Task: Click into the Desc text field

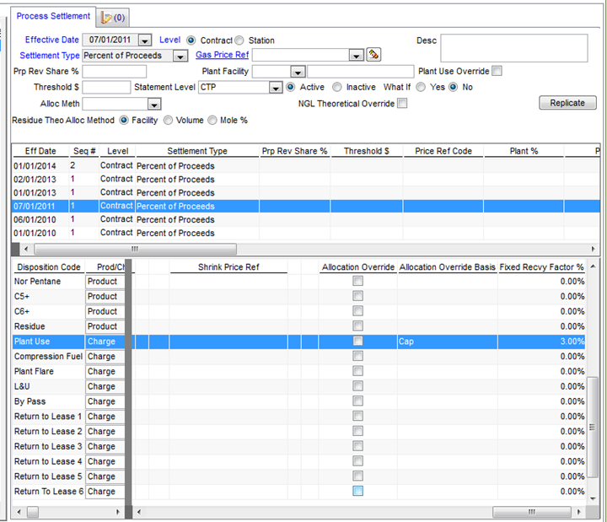Action: tap(513, 49)
